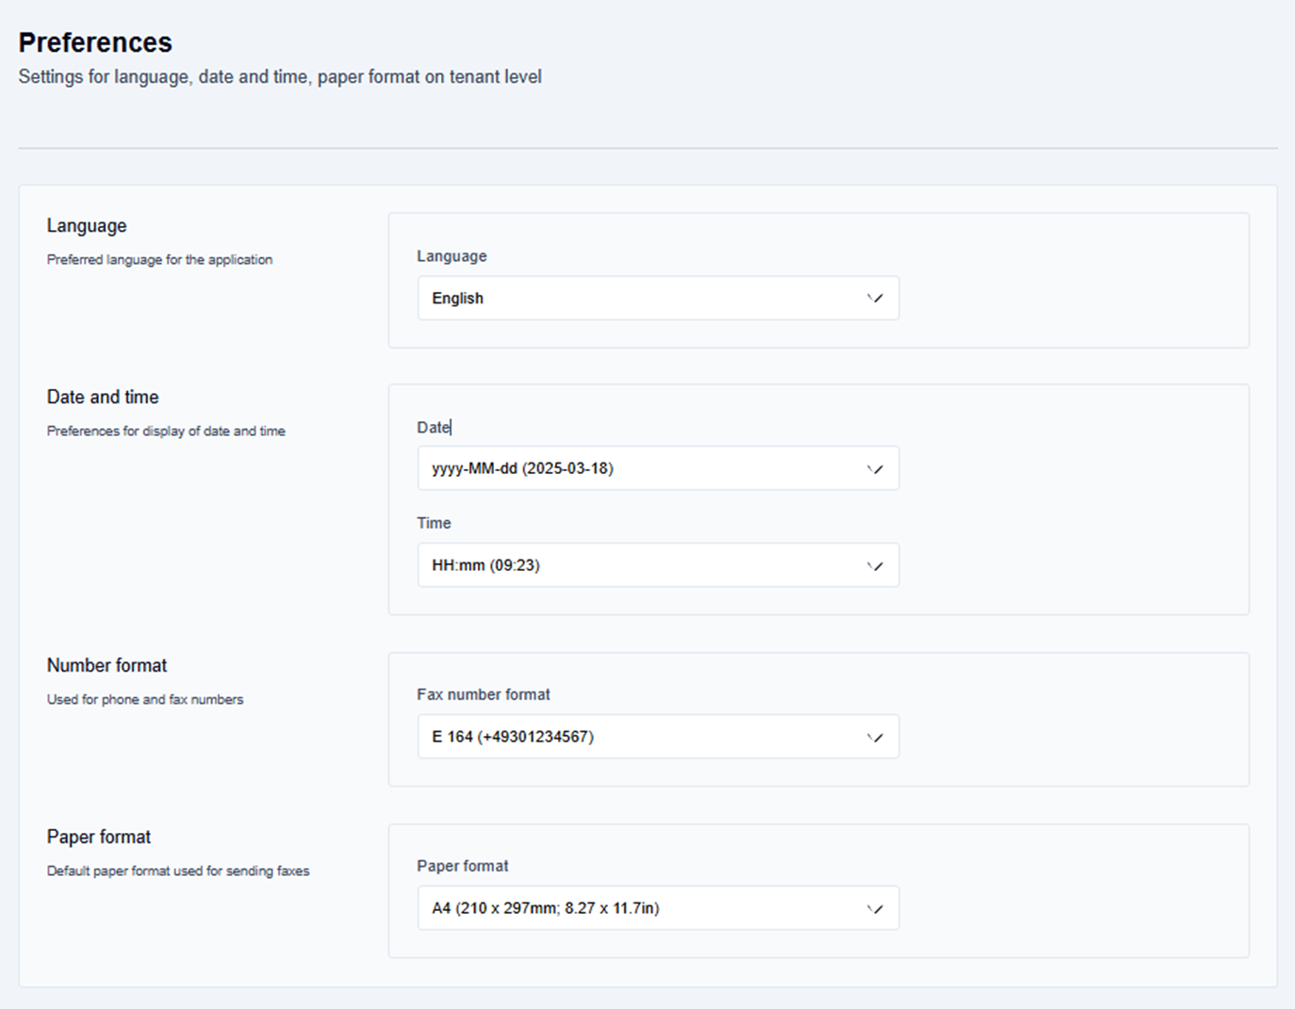Click the Language label above the English field
The width and height of the screenshot is (1295, 1009).
[x=451, y=256]
